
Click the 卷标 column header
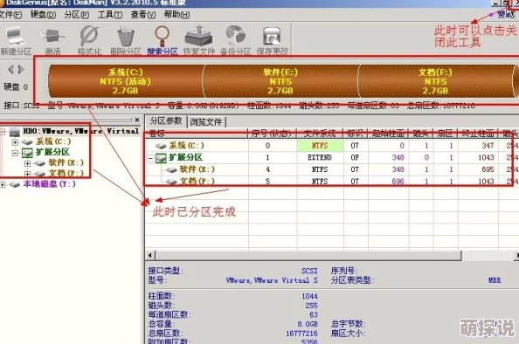pos(197,134)
